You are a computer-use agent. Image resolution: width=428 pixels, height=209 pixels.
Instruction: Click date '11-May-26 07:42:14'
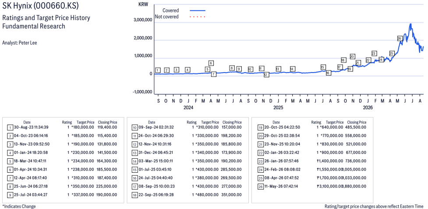click(282, 186)
